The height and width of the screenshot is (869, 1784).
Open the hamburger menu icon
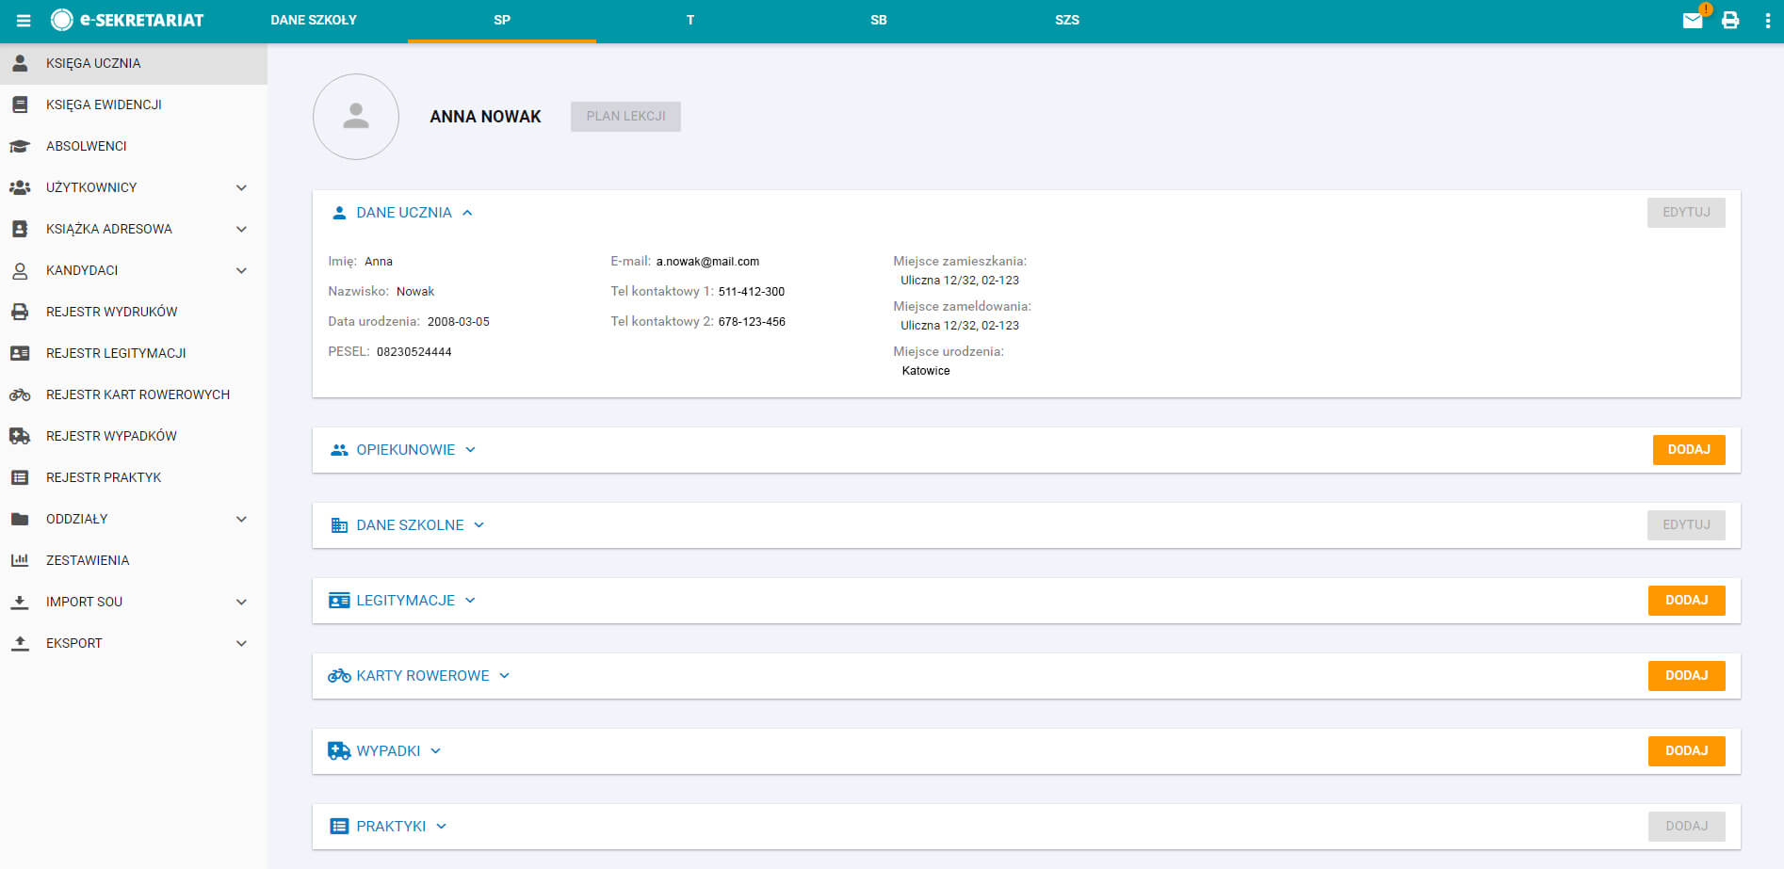click(24, 20)
